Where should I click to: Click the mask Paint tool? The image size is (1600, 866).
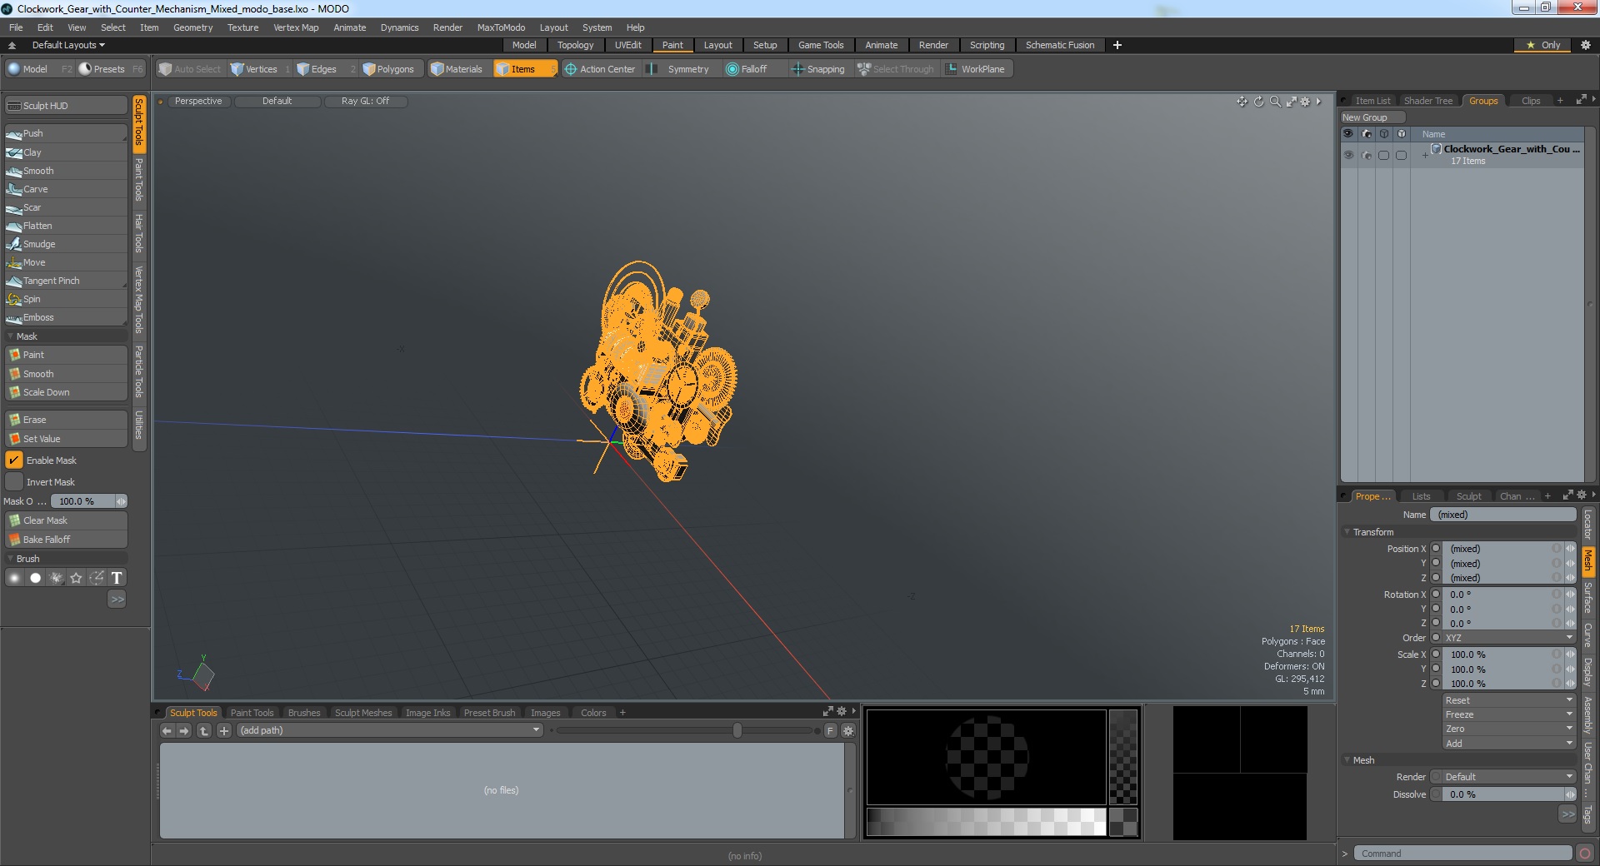click(x=65, y=355)
